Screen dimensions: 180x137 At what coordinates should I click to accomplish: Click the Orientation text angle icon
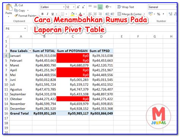click(107, 7)
